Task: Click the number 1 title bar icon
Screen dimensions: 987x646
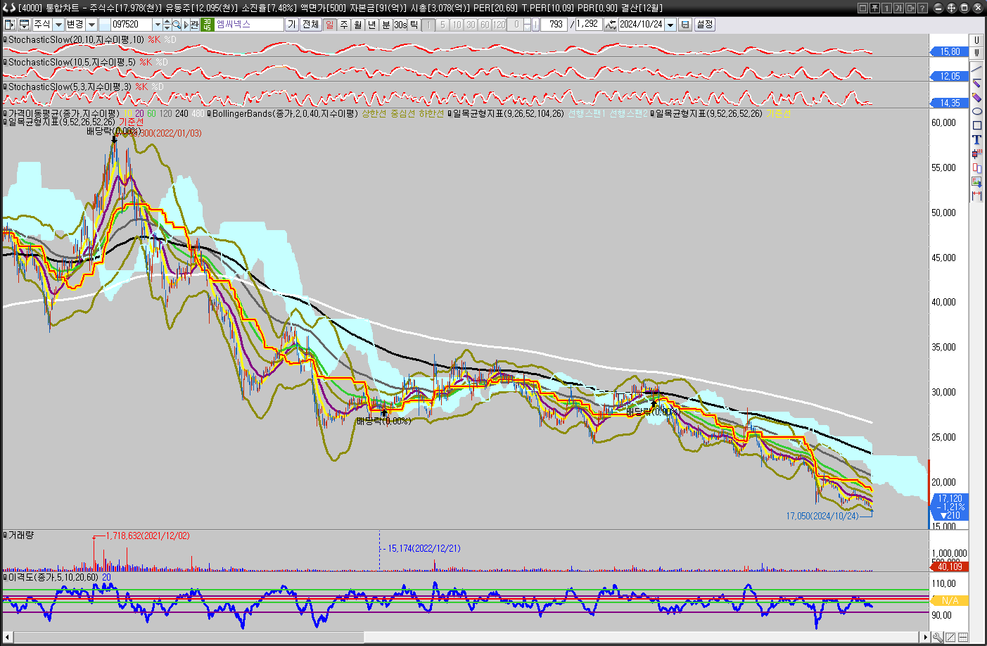Action: 886,8
